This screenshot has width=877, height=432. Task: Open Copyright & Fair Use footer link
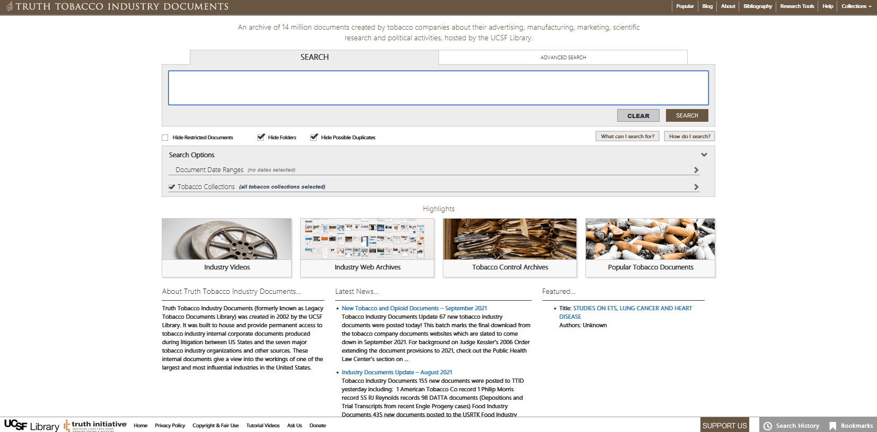click(x=215, y=426)
